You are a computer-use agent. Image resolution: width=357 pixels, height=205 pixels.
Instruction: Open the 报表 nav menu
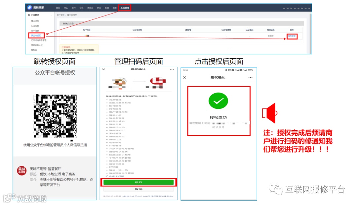tap(114, 8)
